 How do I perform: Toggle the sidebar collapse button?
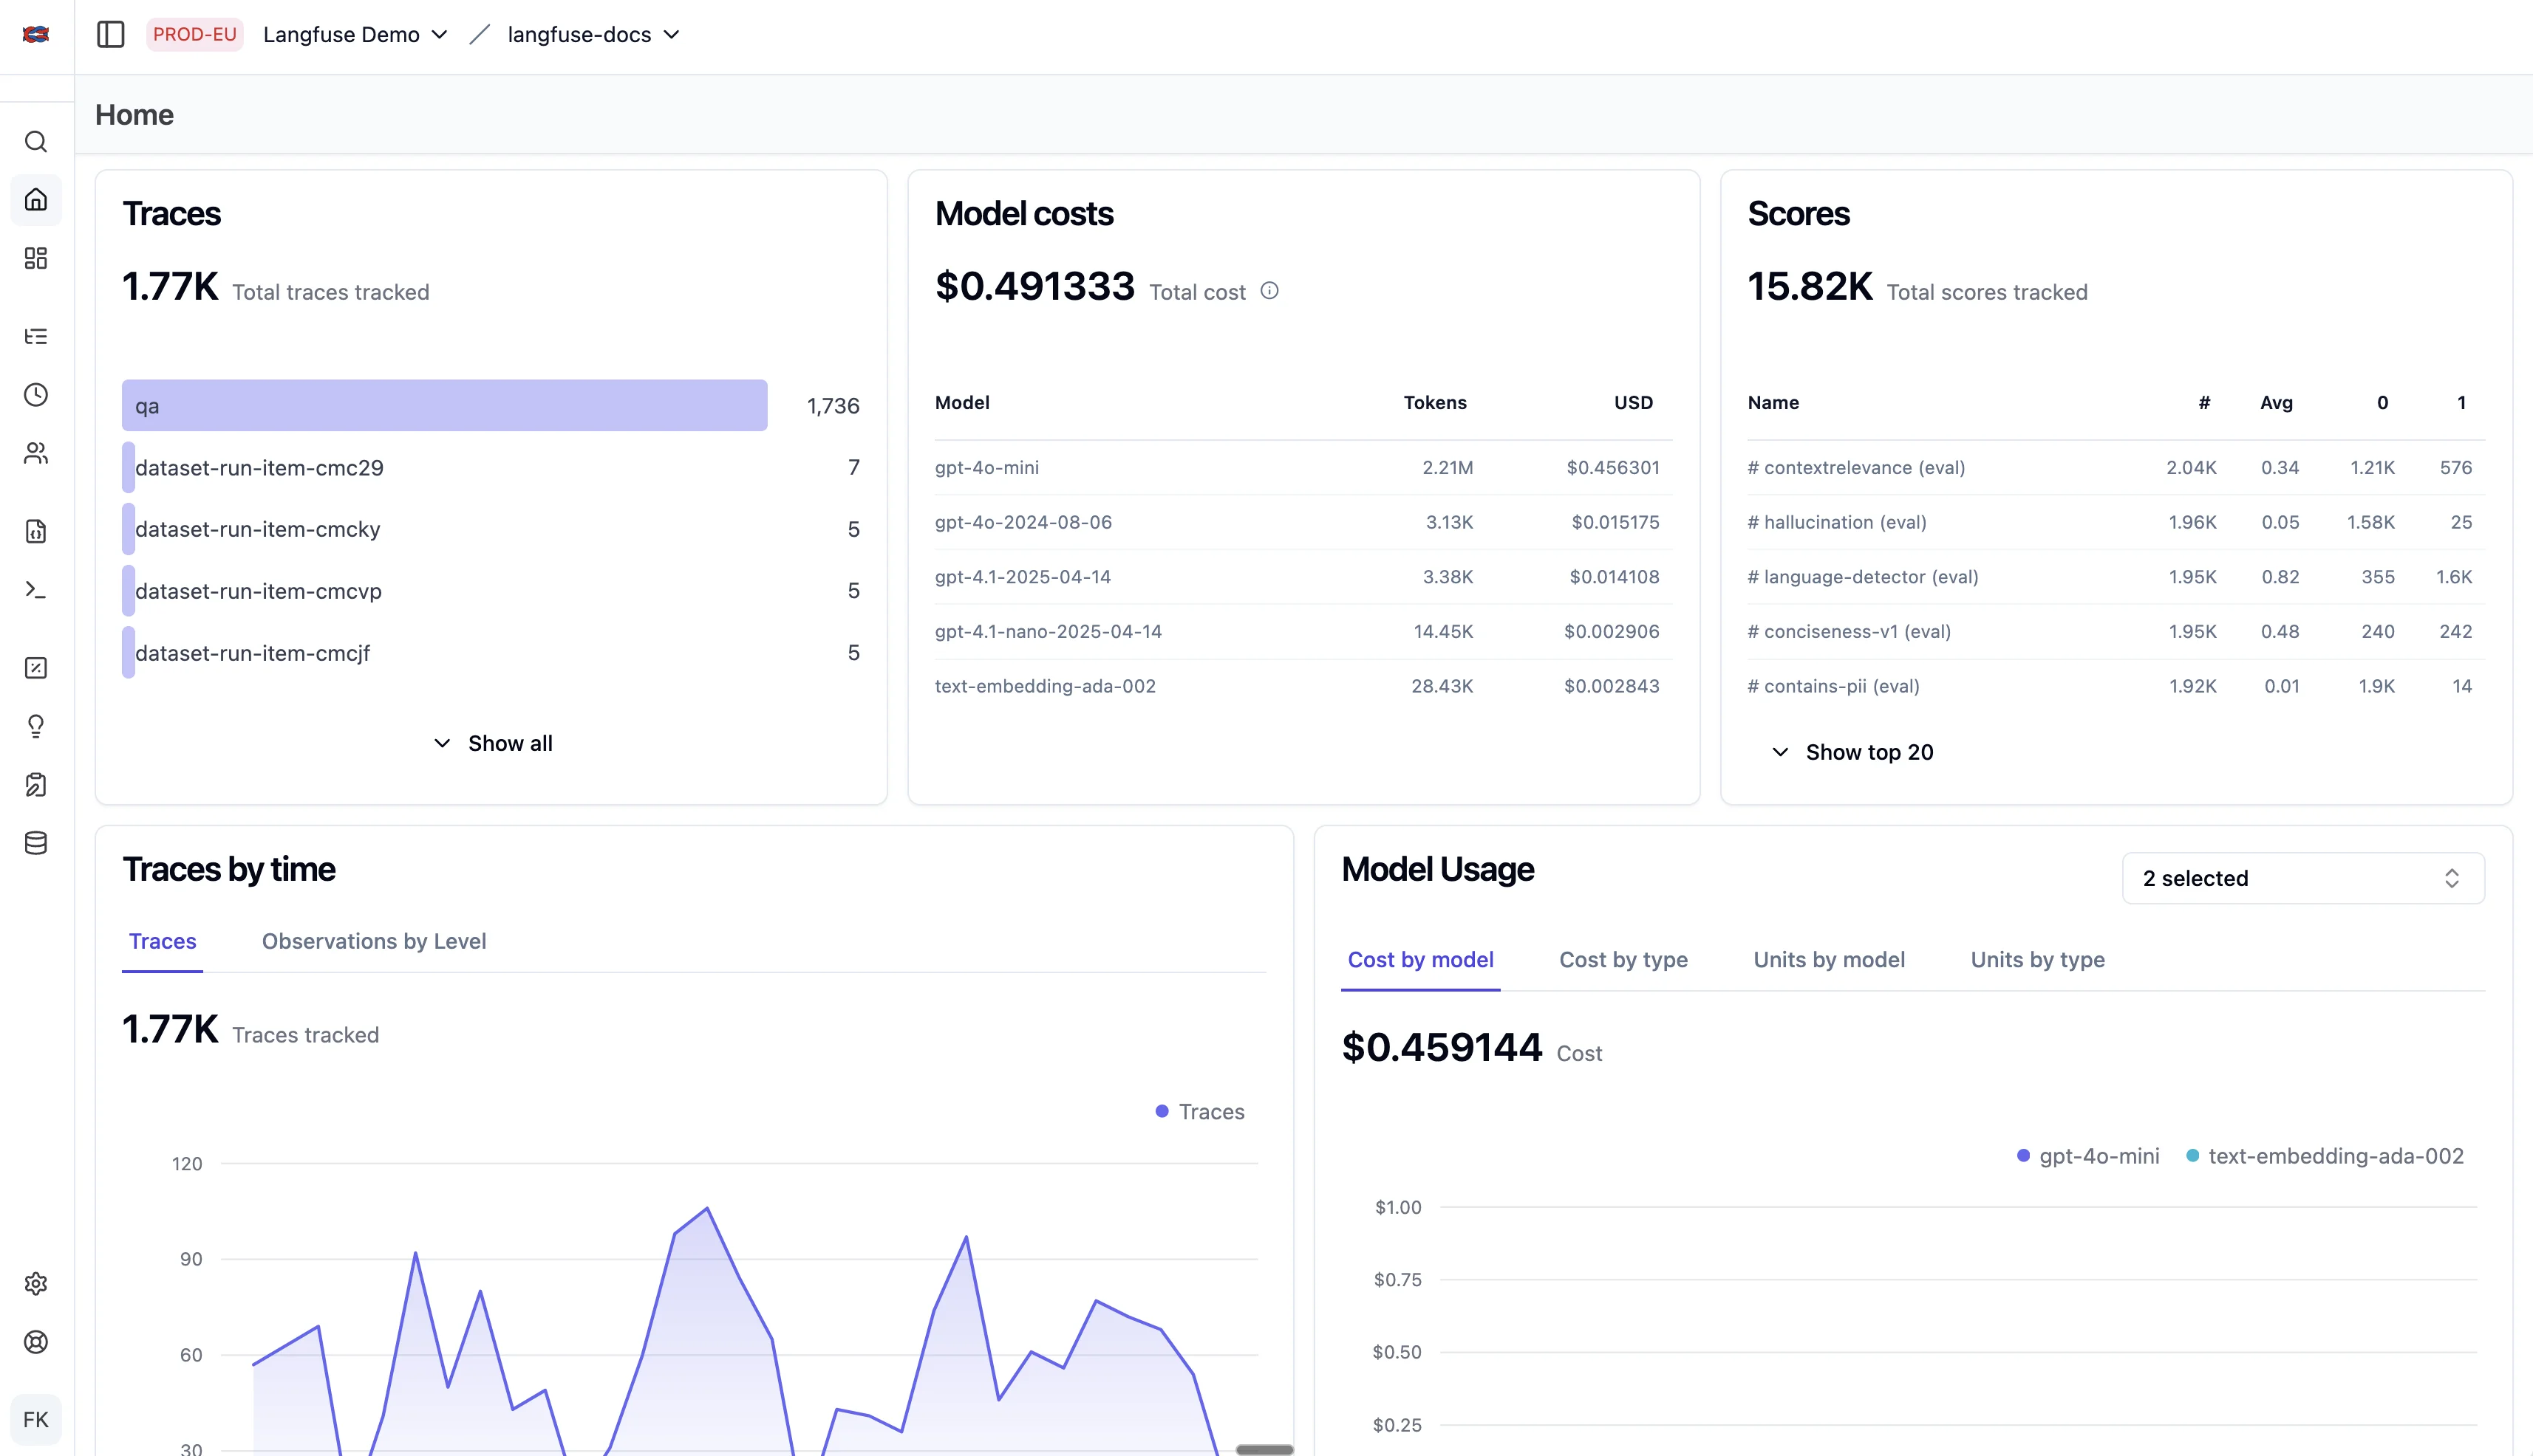coord(110,34)
